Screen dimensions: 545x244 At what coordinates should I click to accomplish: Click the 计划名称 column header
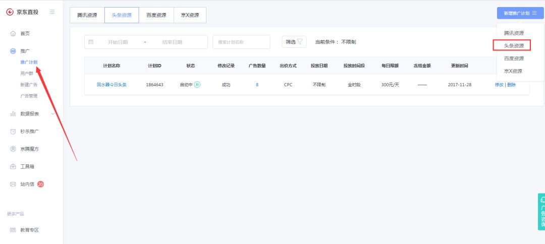112,66
